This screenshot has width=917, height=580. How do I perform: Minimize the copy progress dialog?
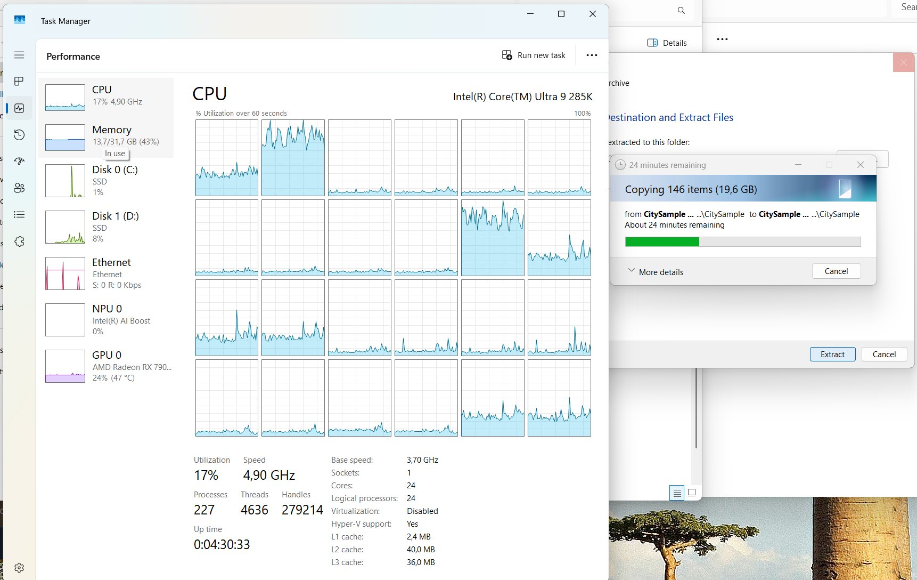tap(798, 165)
